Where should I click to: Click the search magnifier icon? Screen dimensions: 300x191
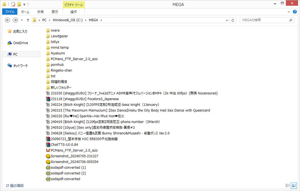point(291,20)
